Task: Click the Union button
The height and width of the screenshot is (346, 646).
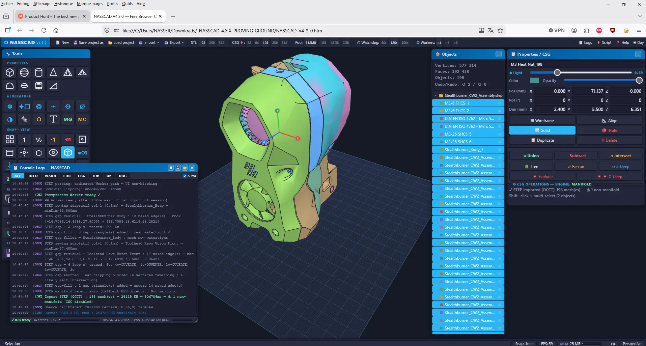Action: click(x=531, y=156)
